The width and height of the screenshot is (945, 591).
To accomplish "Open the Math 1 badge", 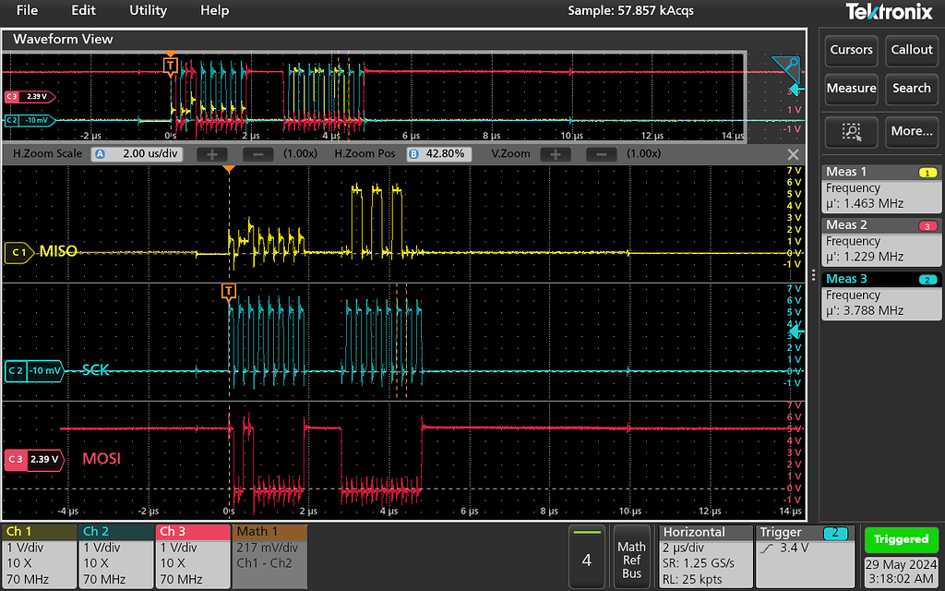I will click(x=269, y=556).
